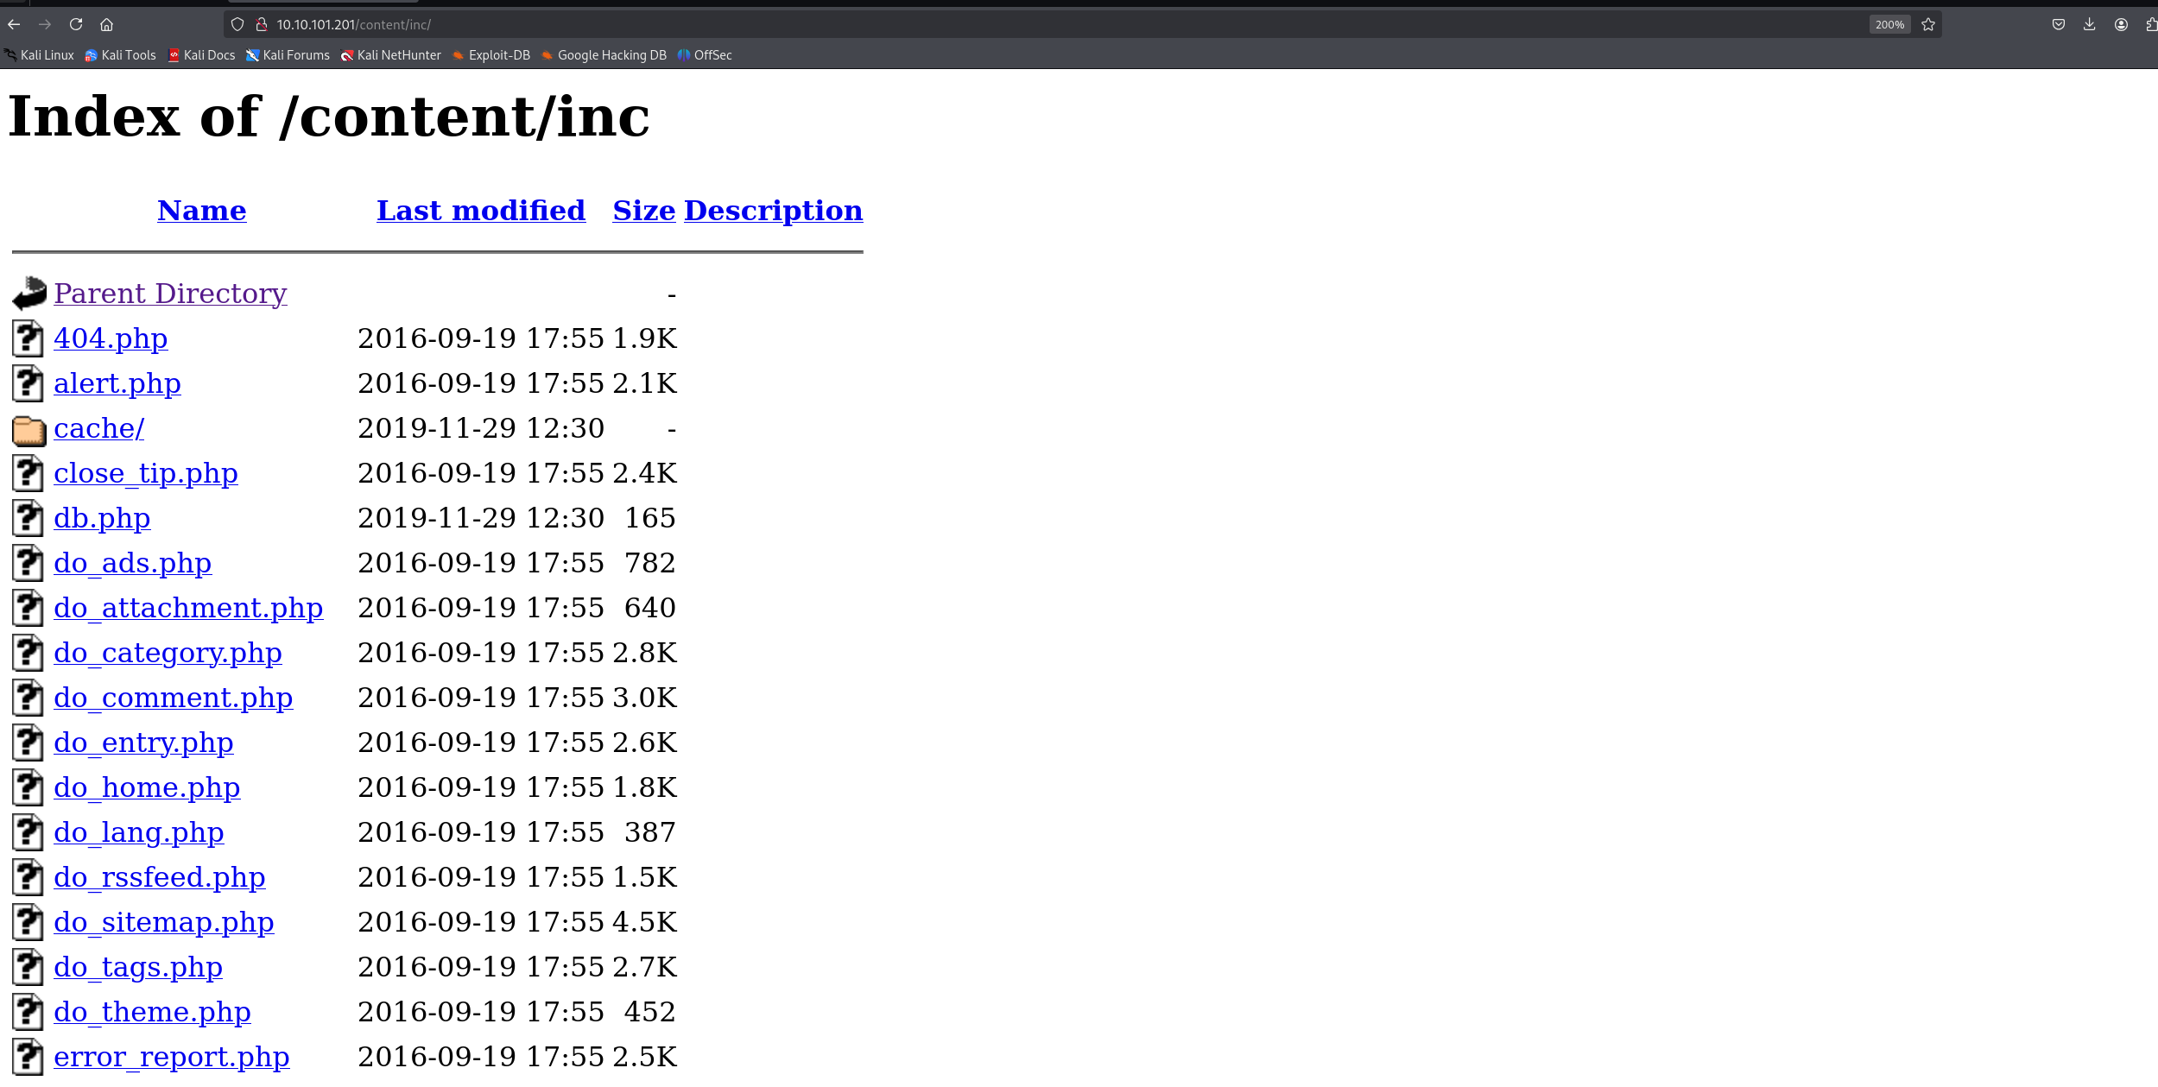Open the cache/ directory link

(x=98, y=428)
